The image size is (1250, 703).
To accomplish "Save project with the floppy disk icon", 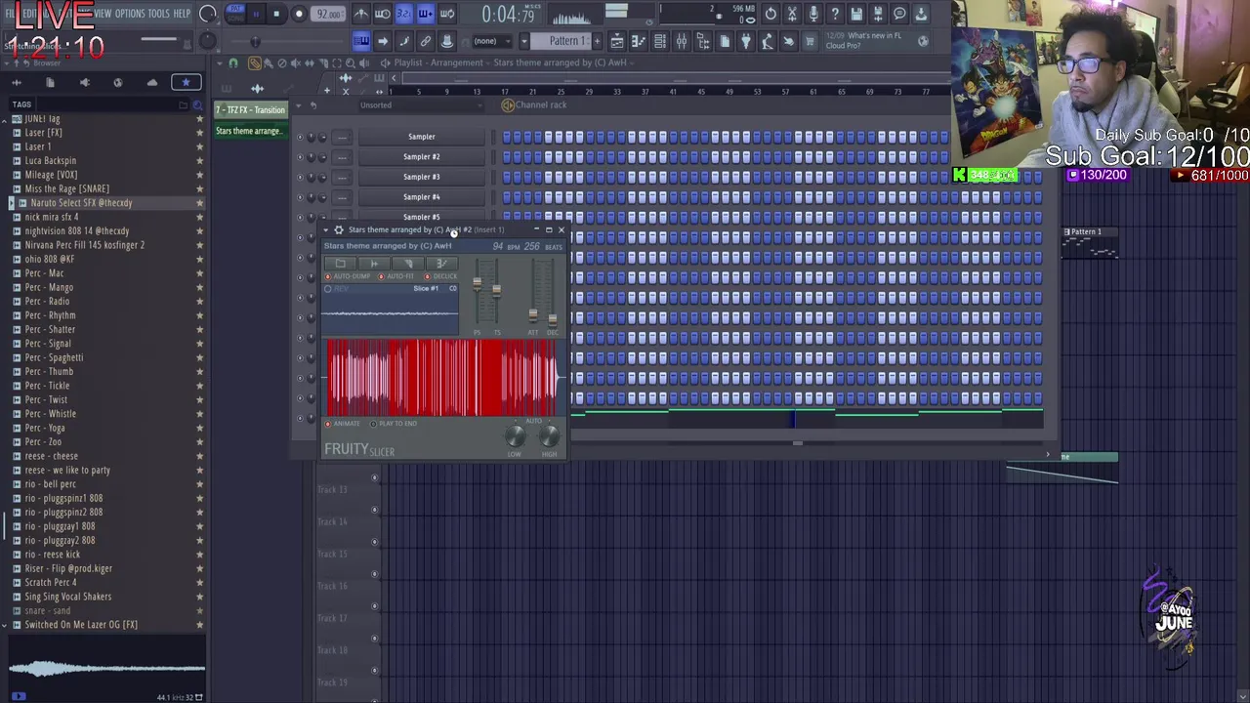I will (x=856, y=14).
